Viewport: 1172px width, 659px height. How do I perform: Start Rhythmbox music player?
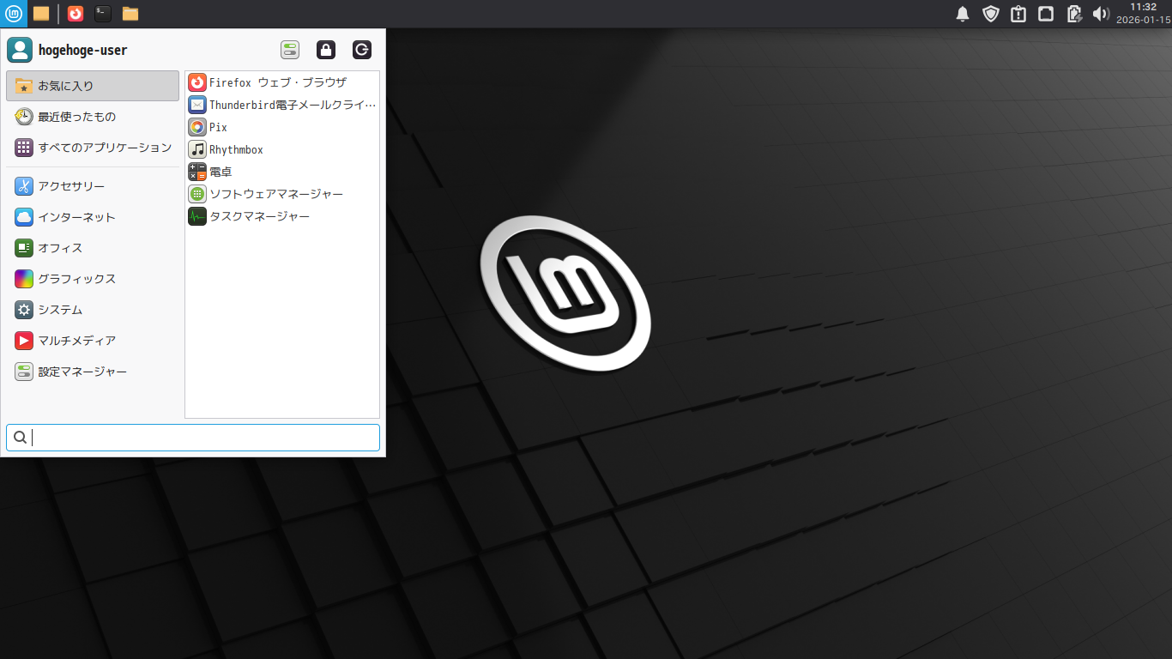[x=282, y=149]
